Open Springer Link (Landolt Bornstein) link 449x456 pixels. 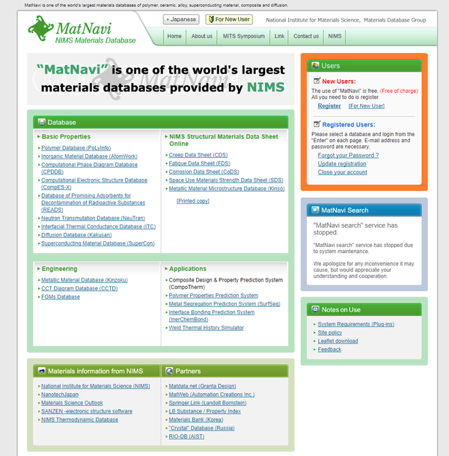pyautogui.click(x=207, y=403)
